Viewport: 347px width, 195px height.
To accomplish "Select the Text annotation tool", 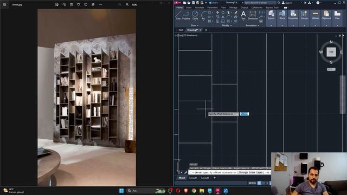I will point(243,15).
